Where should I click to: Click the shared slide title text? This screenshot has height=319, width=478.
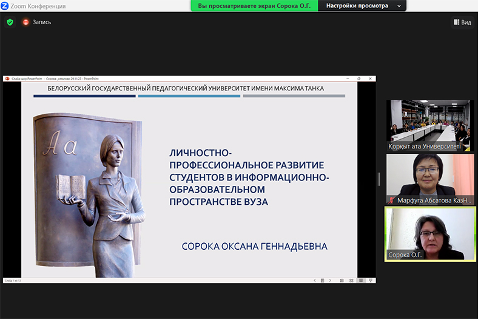pyautogui.click(x=249, y=176)
